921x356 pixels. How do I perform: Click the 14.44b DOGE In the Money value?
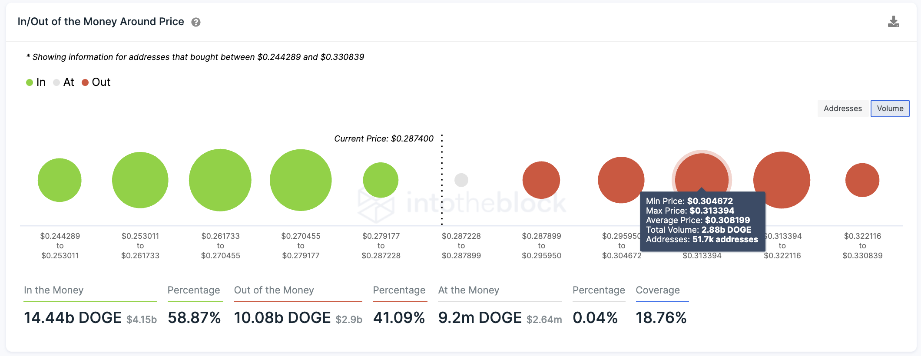[x=73, y=318]
